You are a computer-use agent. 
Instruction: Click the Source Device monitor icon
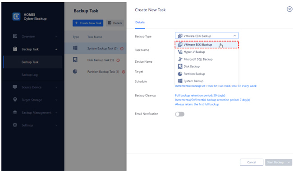click(15, 87)
